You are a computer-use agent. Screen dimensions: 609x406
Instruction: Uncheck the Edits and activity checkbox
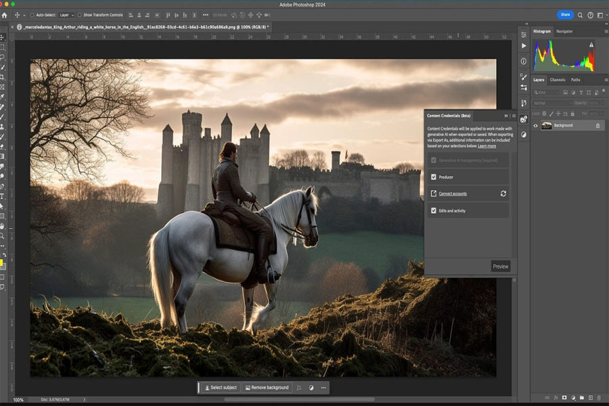click(x=434, y=210)
